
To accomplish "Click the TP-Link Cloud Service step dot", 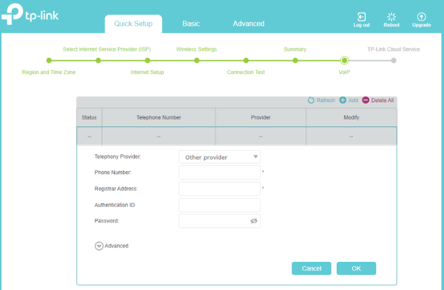I will point(393,60).
